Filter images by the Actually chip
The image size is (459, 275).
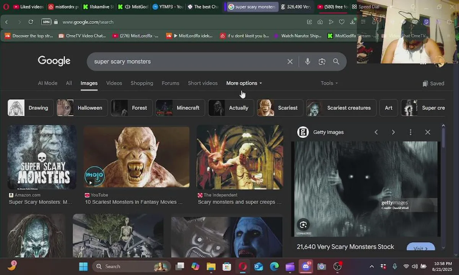click(231, 108)
